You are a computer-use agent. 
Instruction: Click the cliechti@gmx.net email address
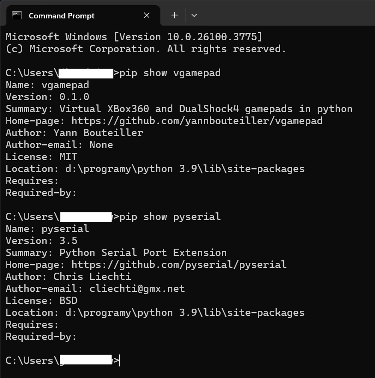(x=137, y=289)
